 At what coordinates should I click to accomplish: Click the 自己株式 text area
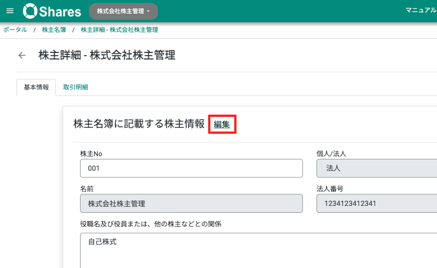tap(259, 251)
